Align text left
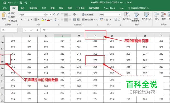Image resolution: width=170 pixels, height=103 pixels. (62, 20)
